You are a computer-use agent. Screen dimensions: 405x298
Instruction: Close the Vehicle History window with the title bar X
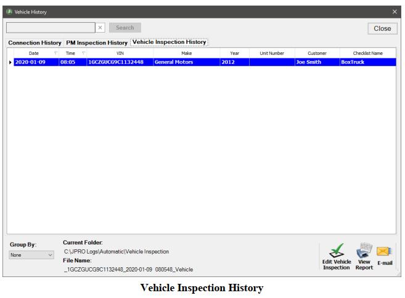pos(395,12)
